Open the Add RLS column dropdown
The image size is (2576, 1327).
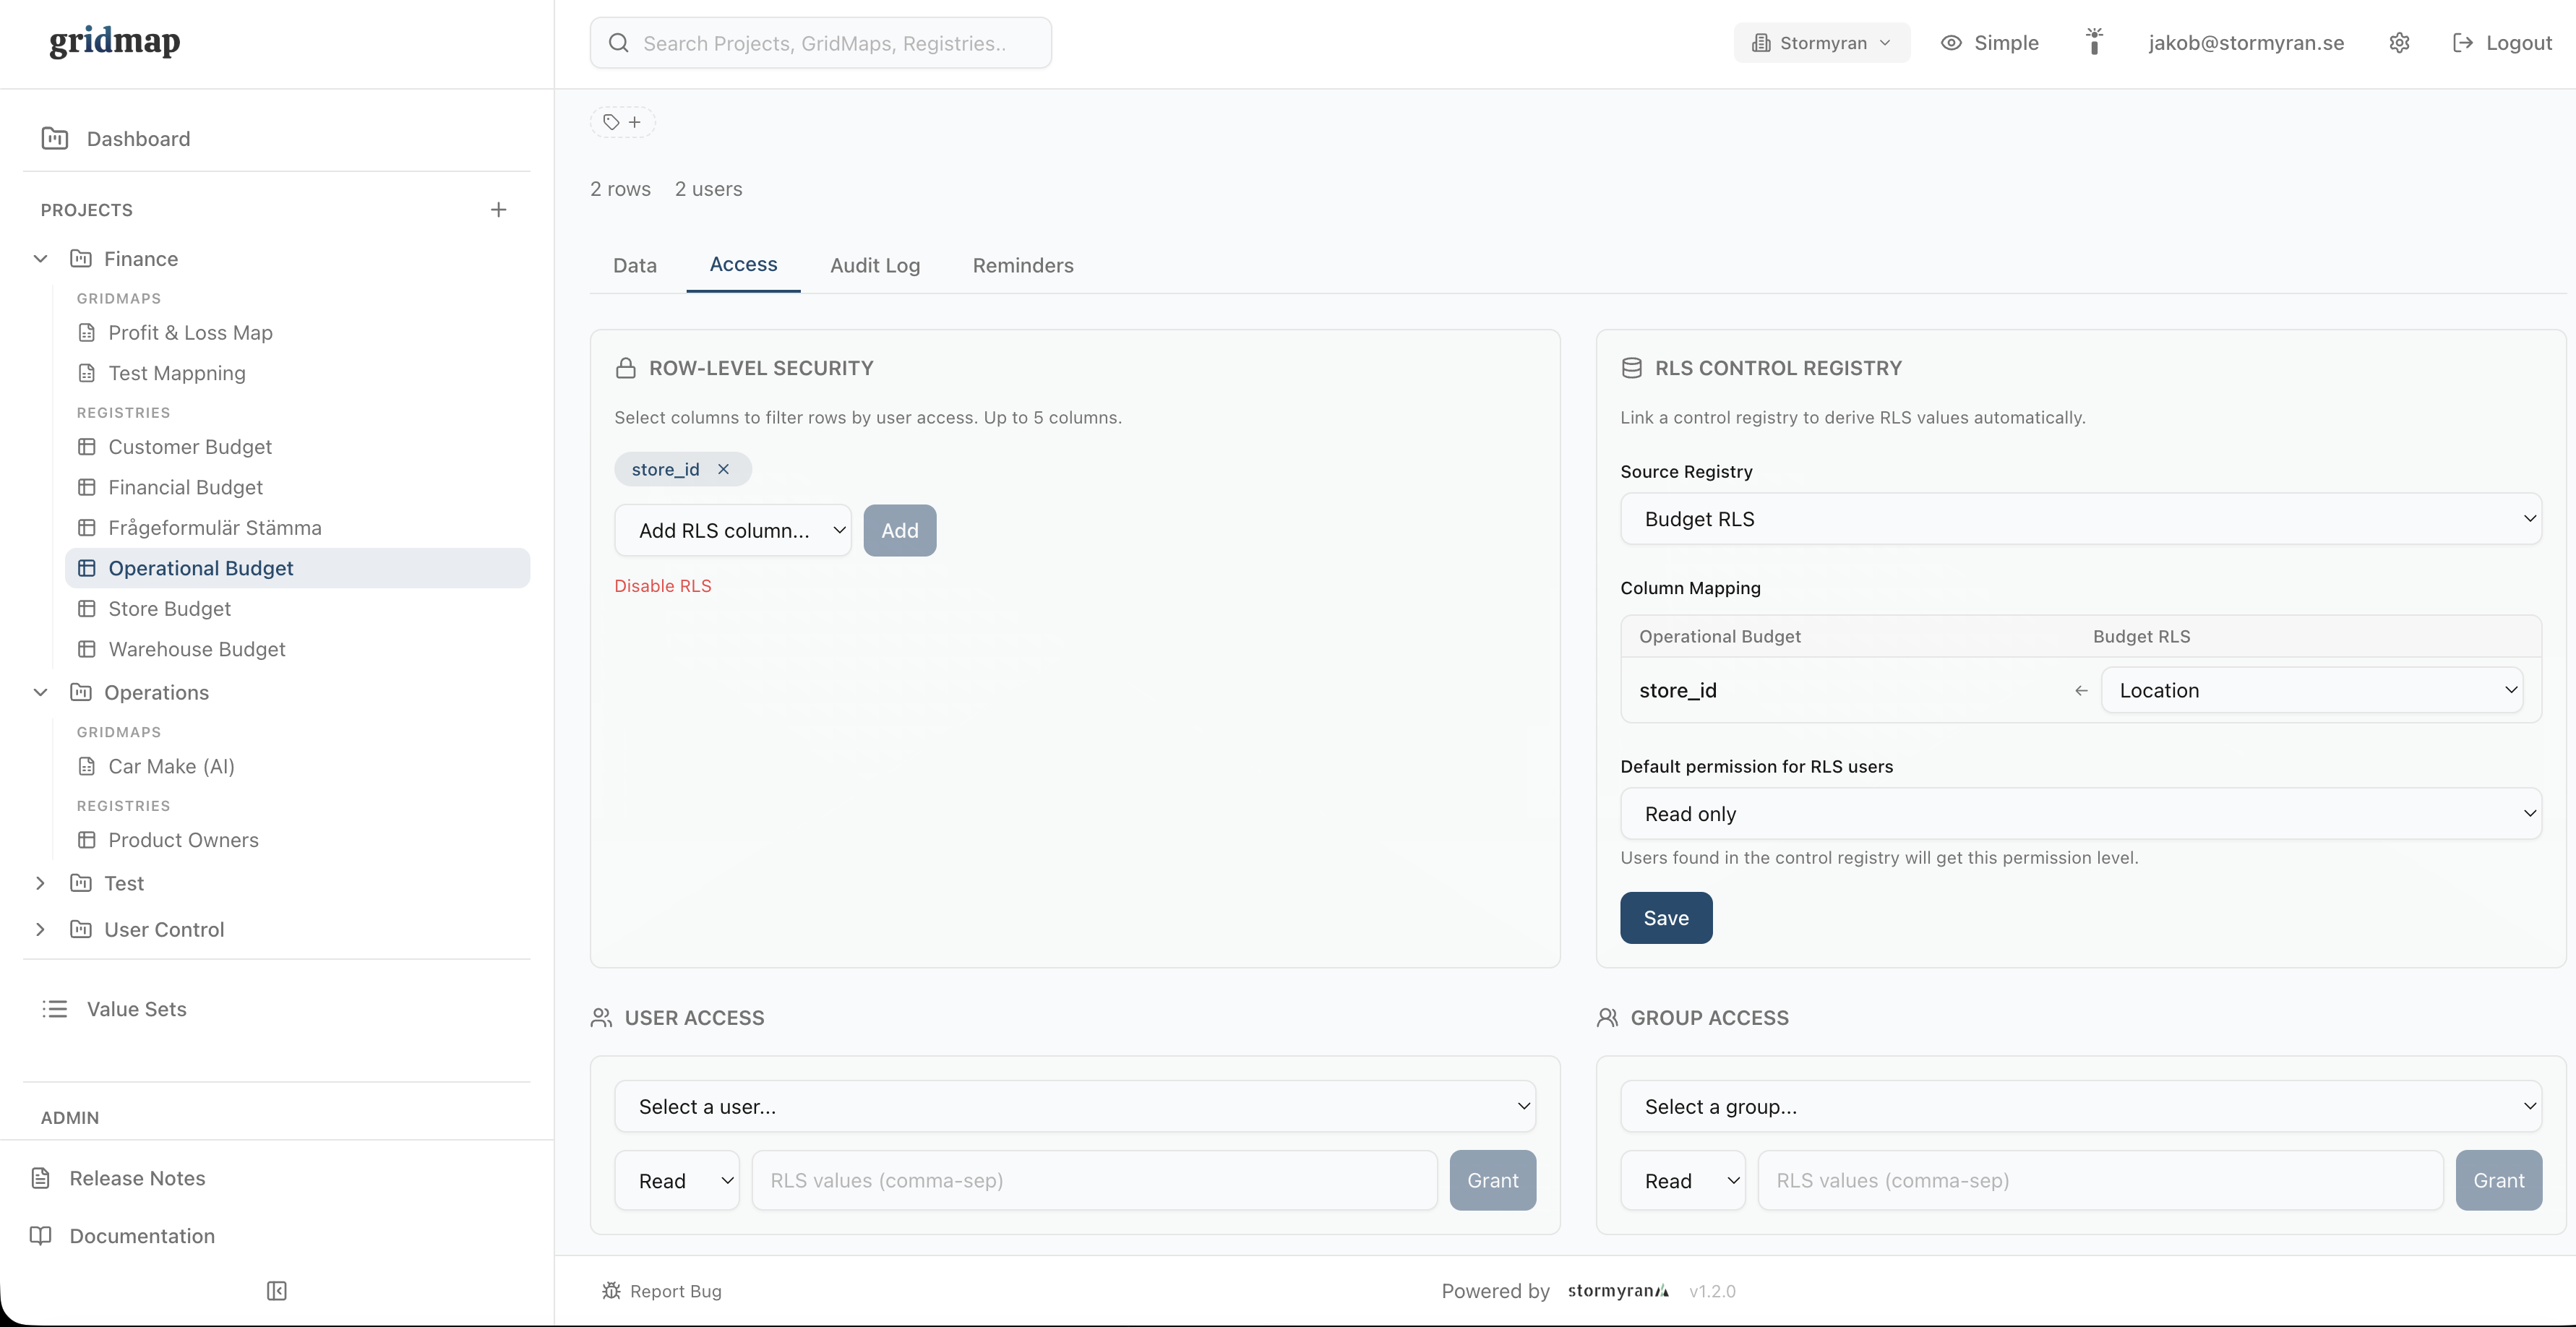[x=733, y=530]
